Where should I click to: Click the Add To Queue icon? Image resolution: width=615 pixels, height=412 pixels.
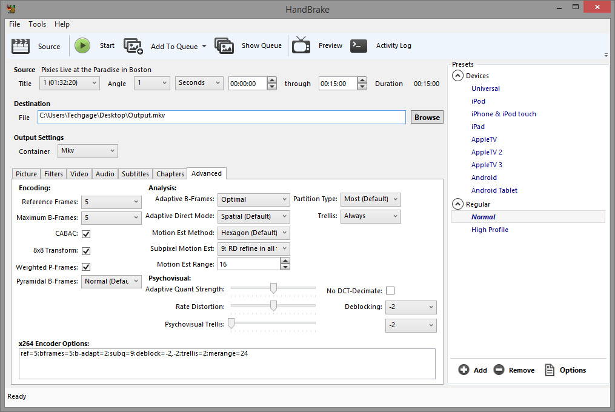[133, 46]
